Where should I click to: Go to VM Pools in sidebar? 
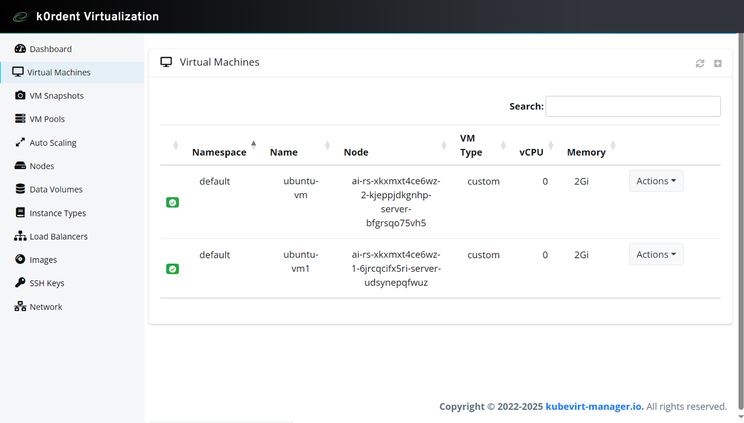click(47, 119)
